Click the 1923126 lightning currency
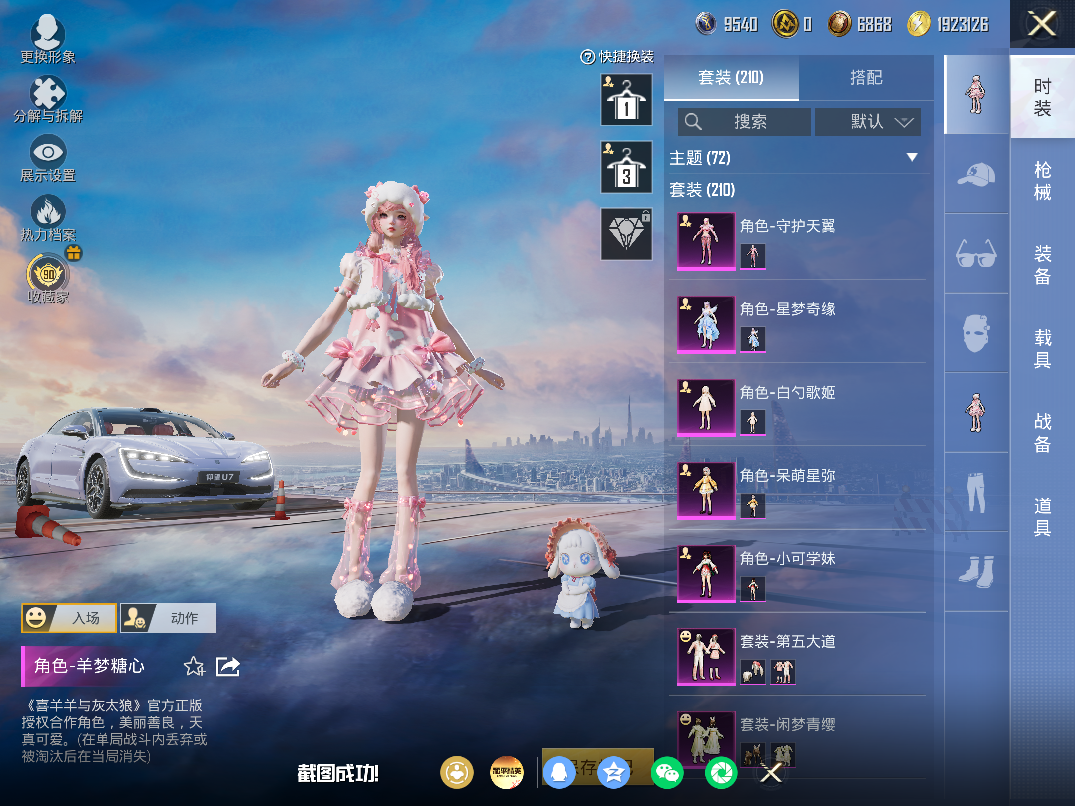The width and height of the screenshot is (1075, 806). [919, 24]
